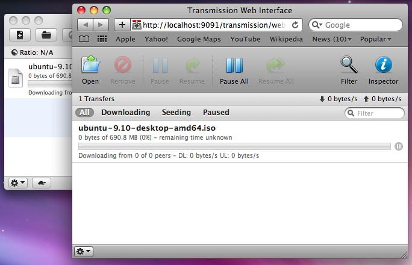
Task: Open the Inspector info panel
Action: [x=383, y=64]
